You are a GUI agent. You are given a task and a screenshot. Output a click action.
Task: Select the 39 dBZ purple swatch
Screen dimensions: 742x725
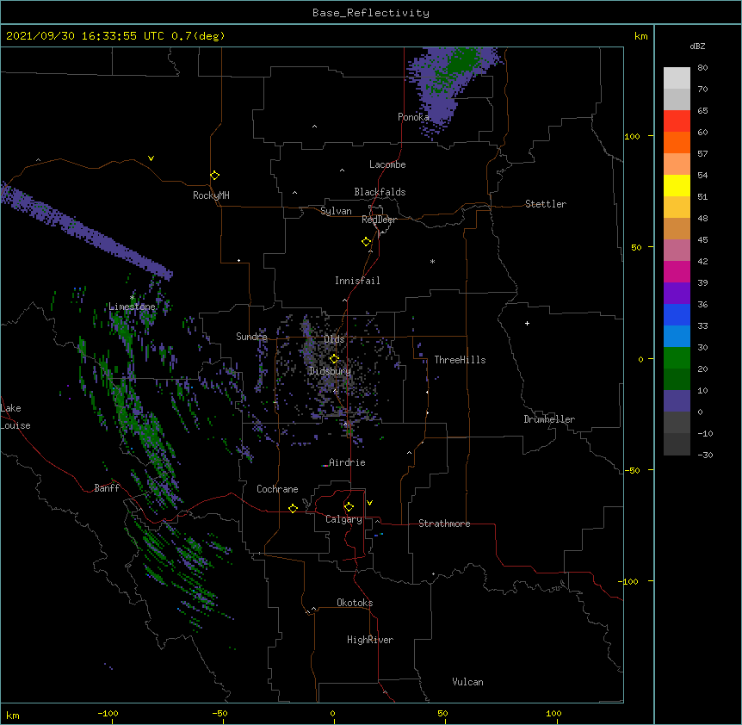tap(677, 293)
